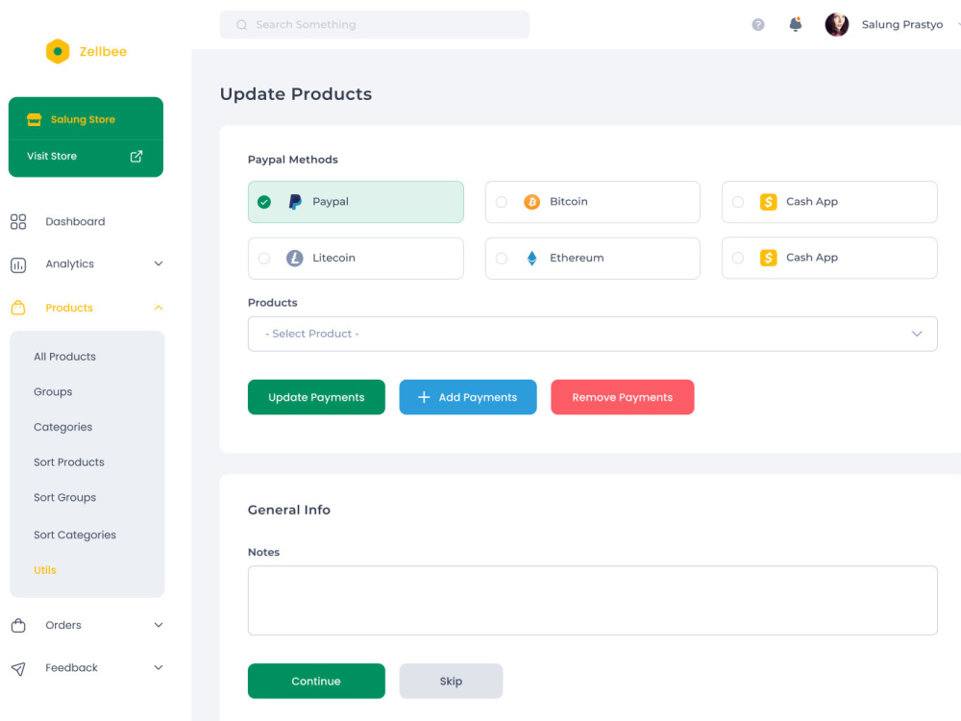The image size is (961, 721).
Task: Click the Ethereum logo icon
Action: click(532, 258)
